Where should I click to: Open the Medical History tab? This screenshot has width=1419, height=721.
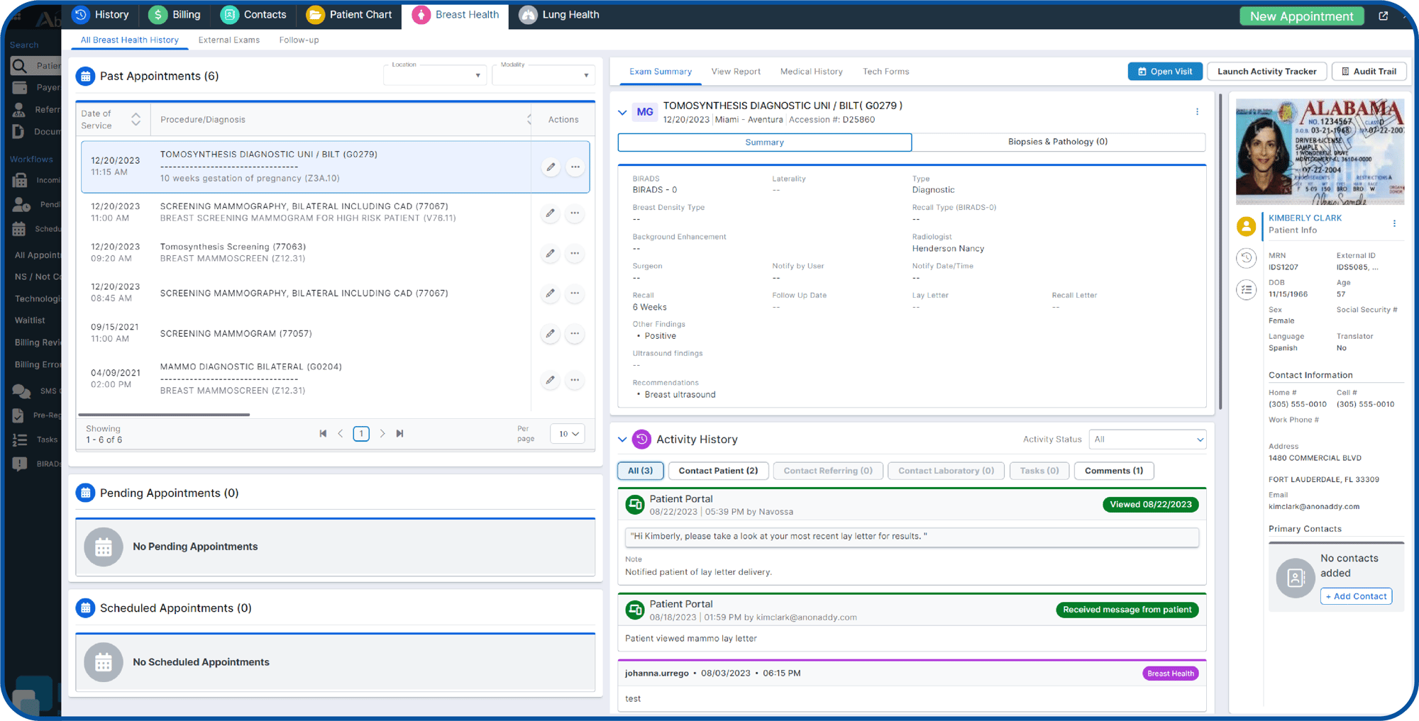[811, 72]
